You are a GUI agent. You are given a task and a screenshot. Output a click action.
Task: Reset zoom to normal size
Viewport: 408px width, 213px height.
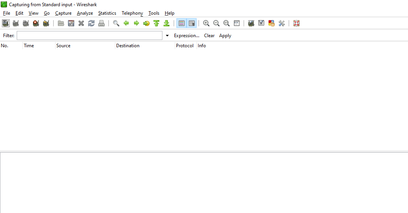(x=227, y=23)
